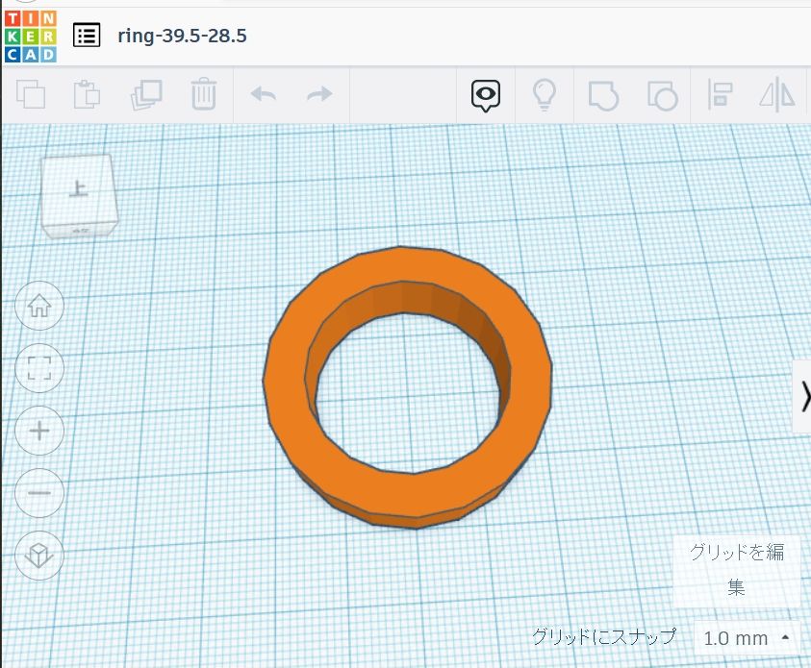
Task: Click the top face of the view cube
Action: point(78,189)
